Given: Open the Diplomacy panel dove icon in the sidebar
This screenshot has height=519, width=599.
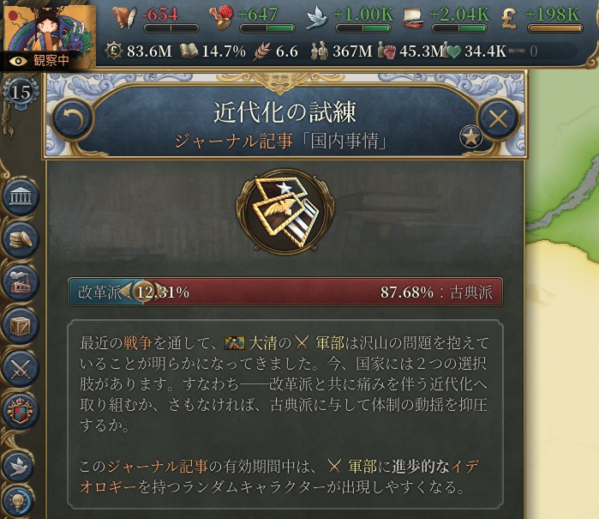Looking at the screenshot, I should 20,466.
